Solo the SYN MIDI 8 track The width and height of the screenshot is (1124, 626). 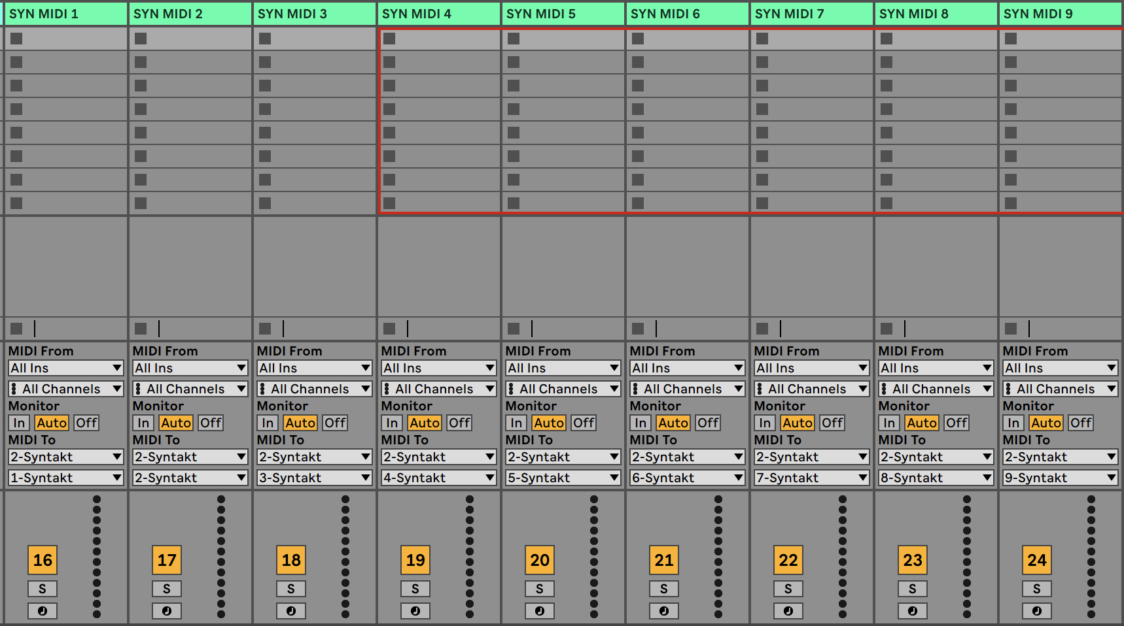pos(913,589)
